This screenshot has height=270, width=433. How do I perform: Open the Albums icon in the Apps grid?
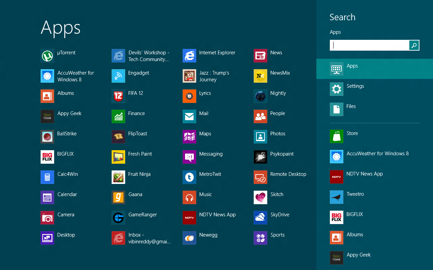(x=47, y=96)
